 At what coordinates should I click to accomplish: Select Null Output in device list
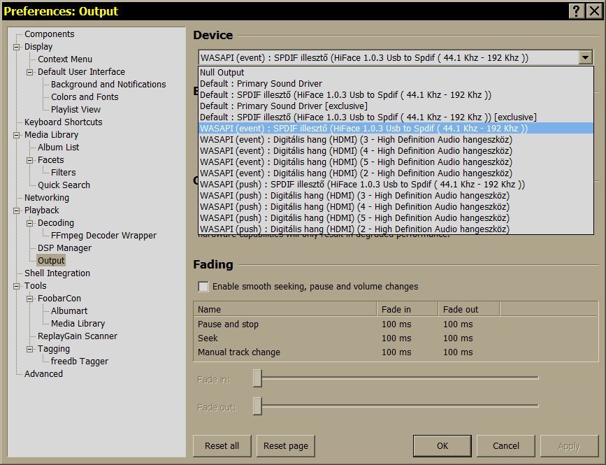396,72
